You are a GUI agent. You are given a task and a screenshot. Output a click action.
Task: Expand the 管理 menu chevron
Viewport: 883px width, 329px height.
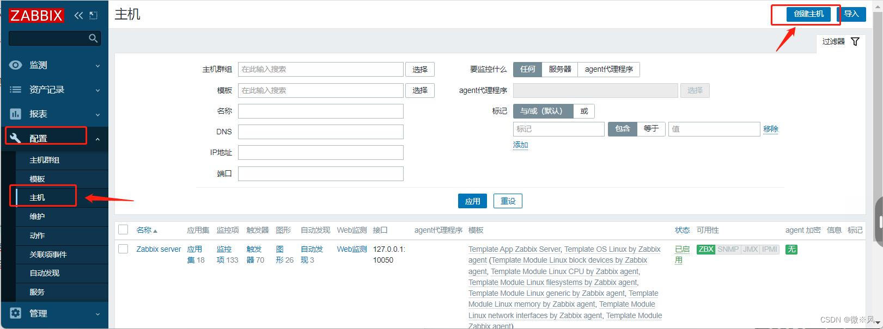pyautogui.click(x=98, y=314)
